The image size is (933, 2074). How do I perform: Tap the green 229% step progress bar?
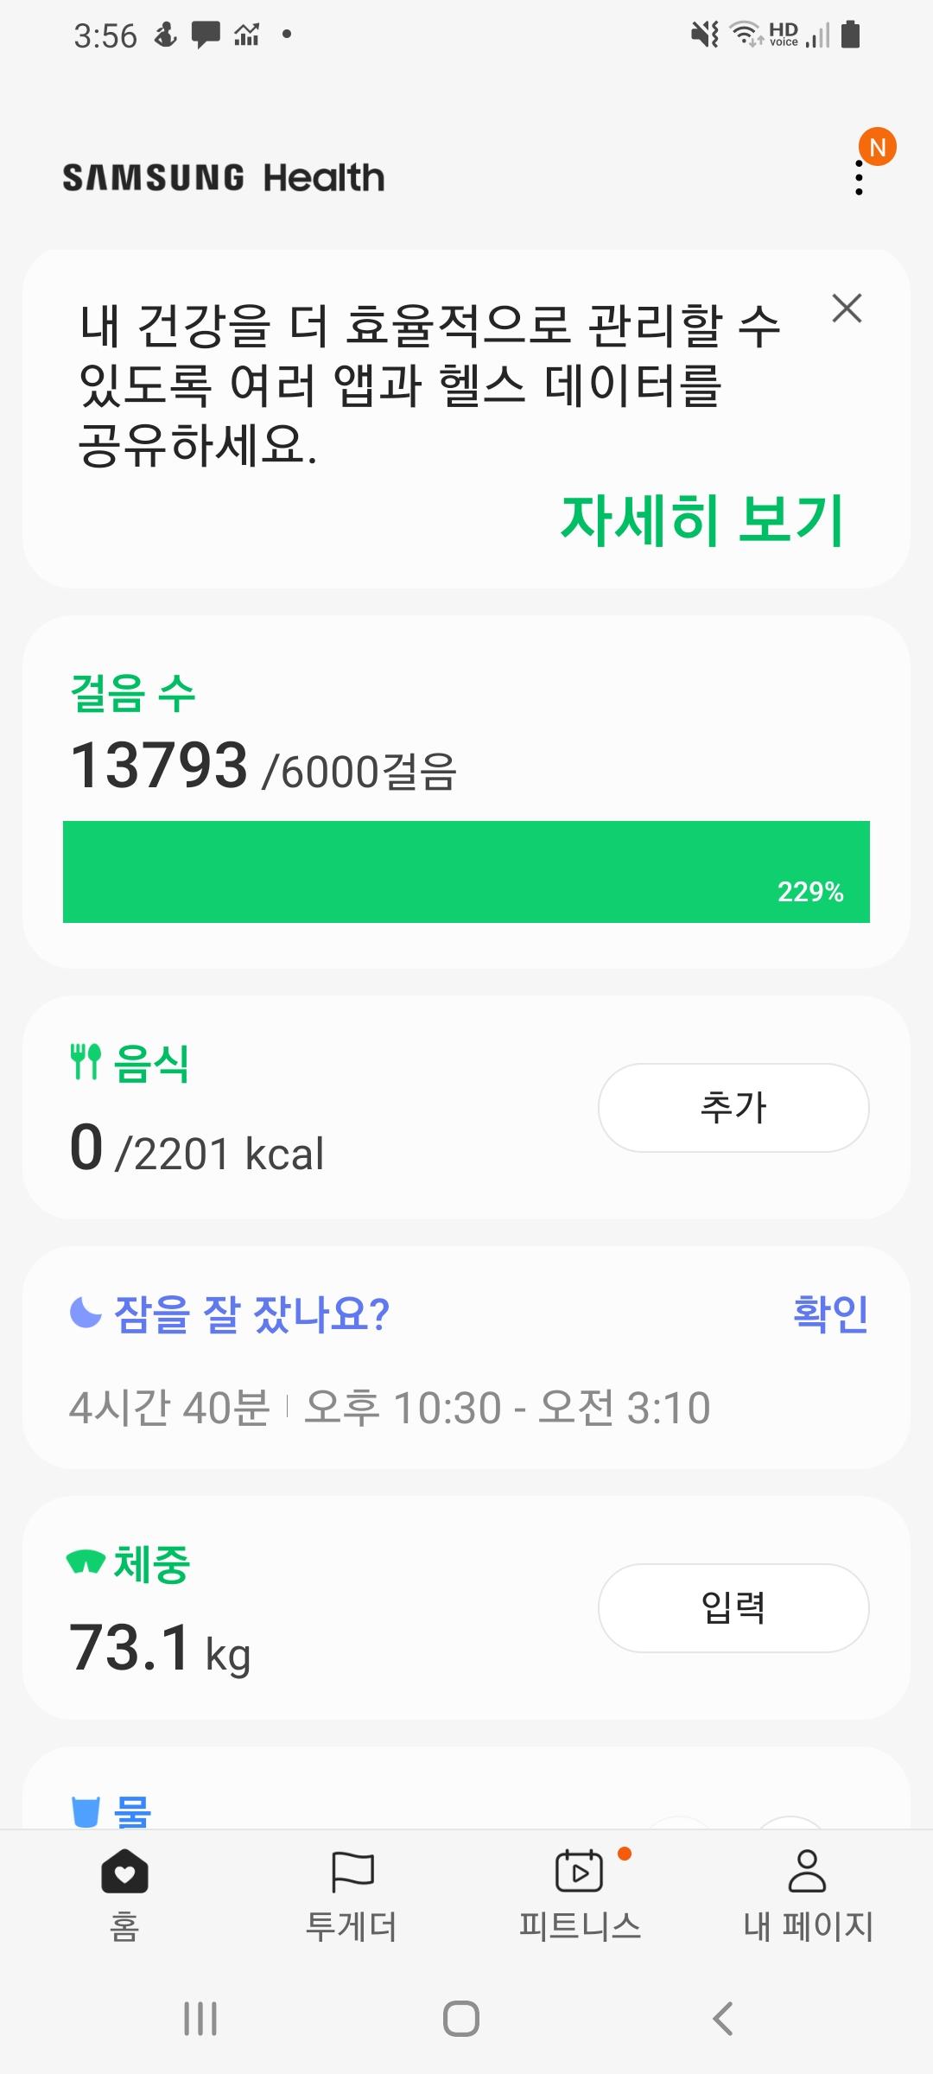pyautogui.click(x=466, y=871)
